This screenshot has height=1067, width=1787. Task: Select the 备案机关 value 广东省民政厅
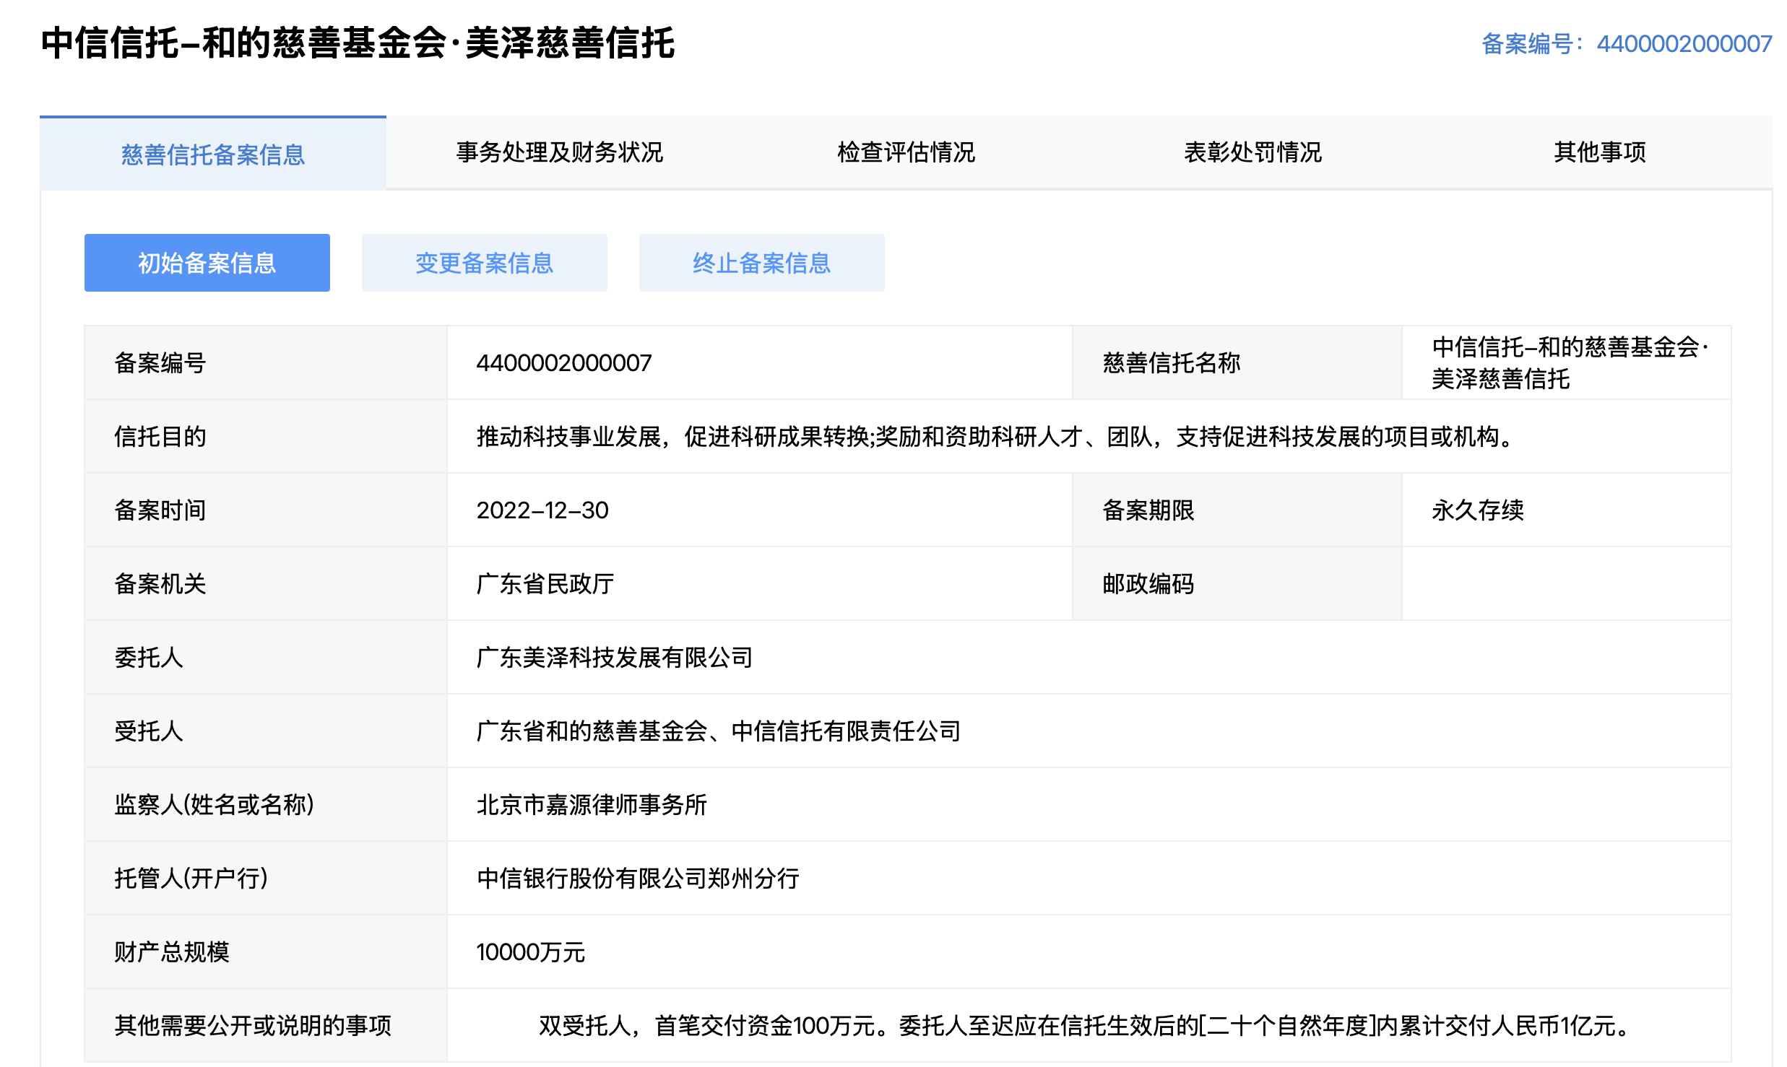point(544,584)
